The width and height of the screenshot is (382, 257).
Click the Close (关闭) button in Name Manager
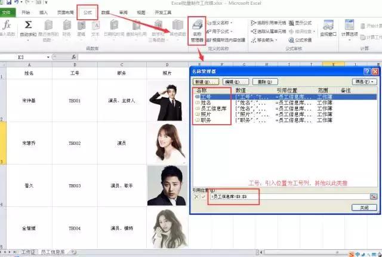[364, 208]
